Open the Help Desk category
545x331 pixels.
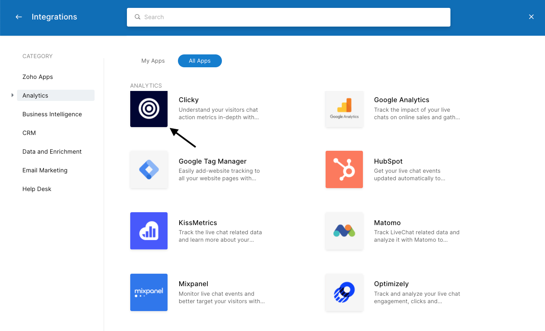tap(37, 189)
